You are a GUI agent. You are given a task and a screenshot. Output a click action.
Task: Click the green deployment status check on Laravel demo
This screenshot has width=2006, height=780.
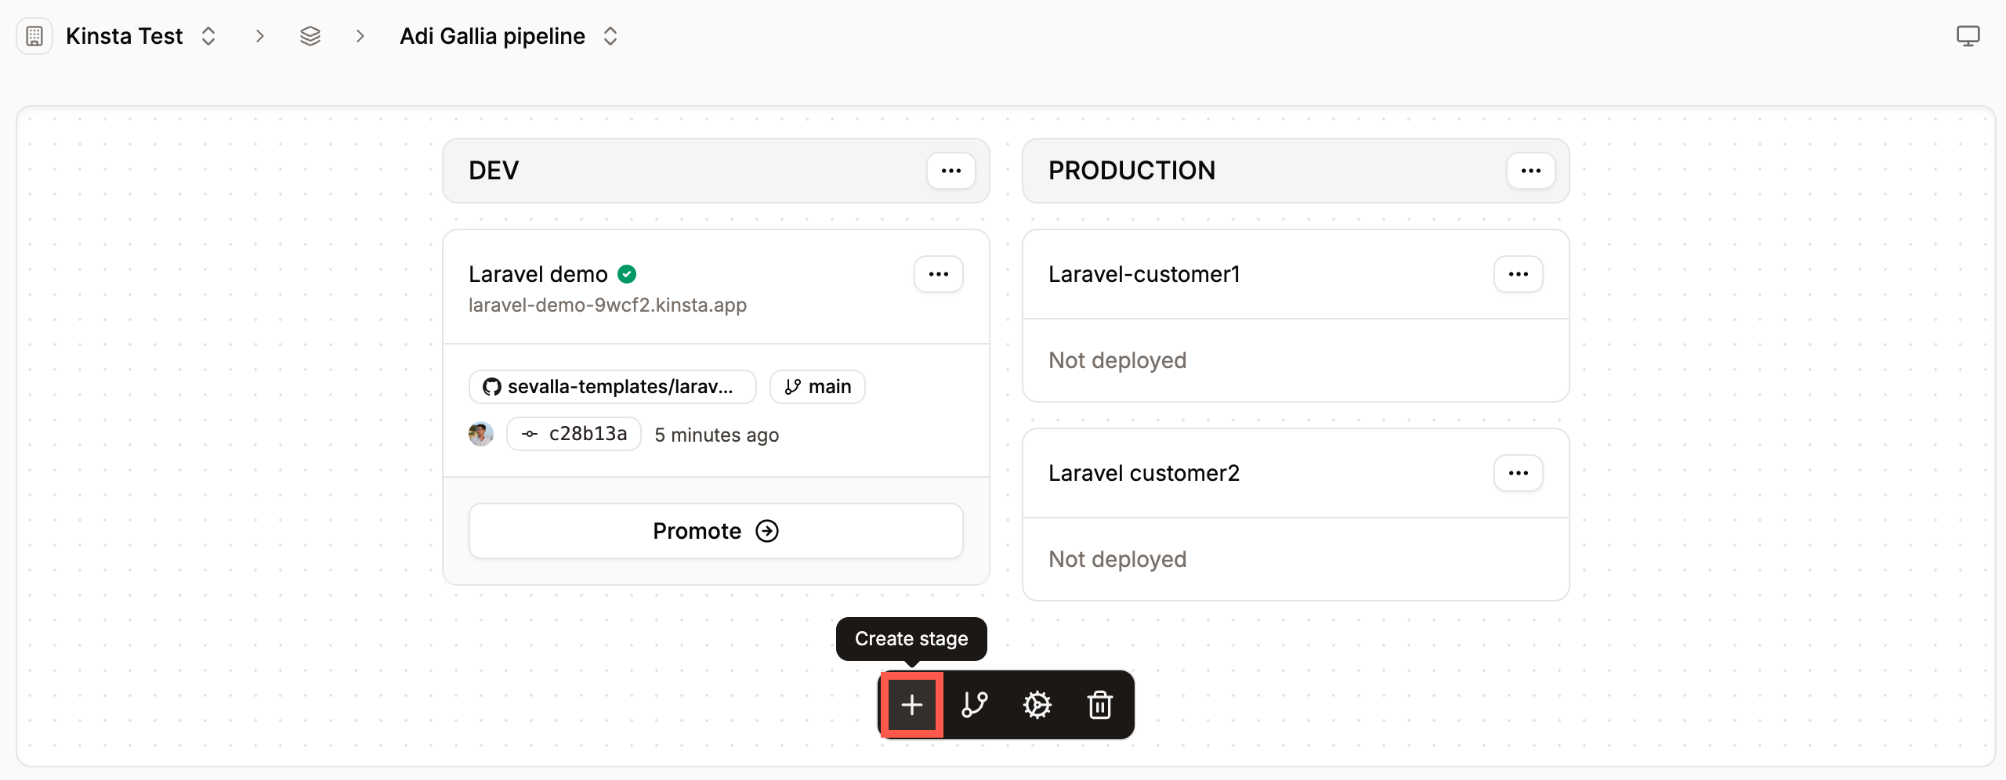point(626,273)
